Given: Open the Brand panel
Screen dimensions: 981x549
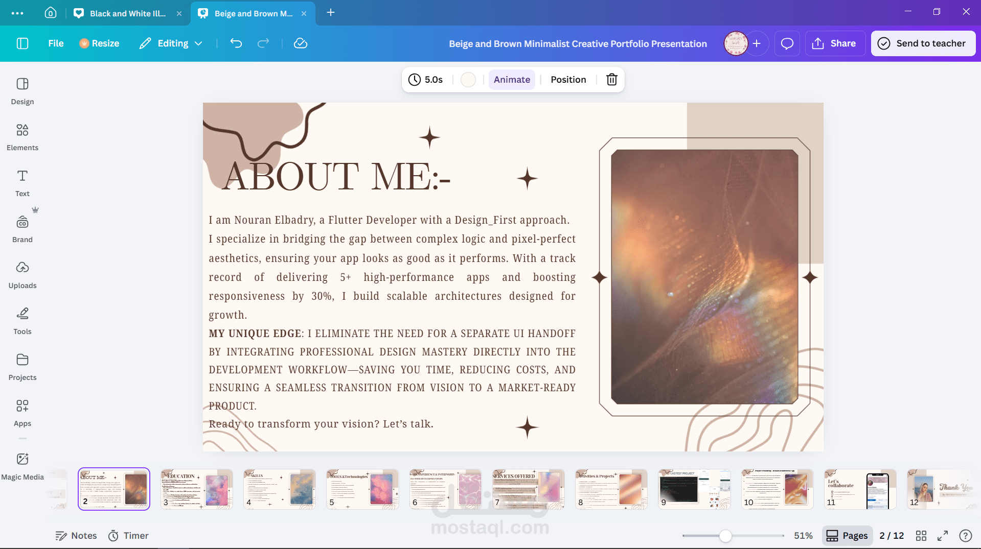Looking at the screenshot, I should point(22,228).
